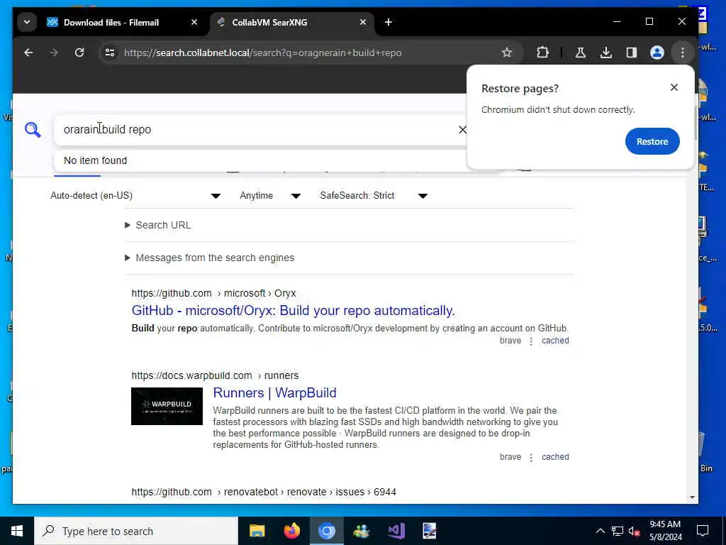Screen dimensions: 726x545
Task: Open the Chromium three-dot menu
Action: (x=683, y=53)
